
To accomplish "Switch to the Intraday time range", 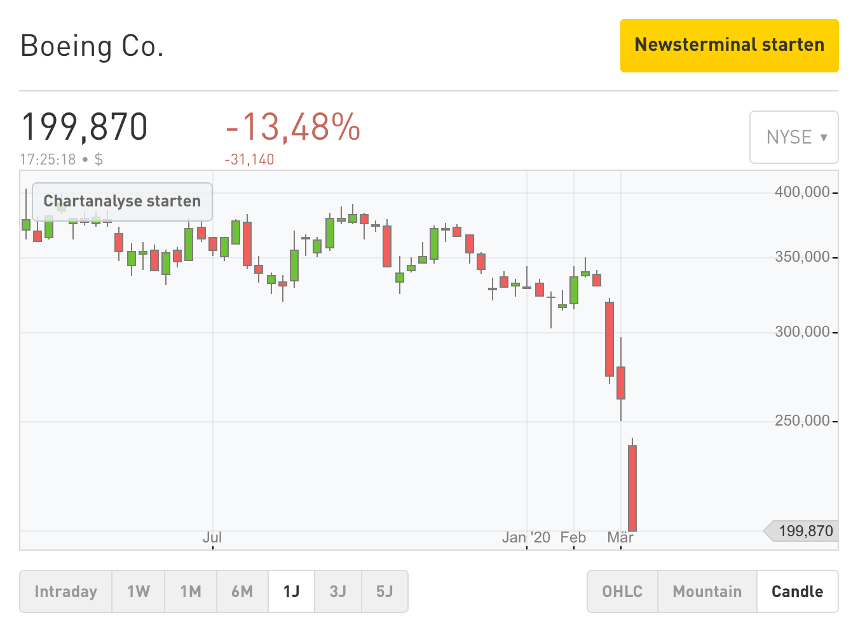I will pyautogui.click(x=65, y=591).
